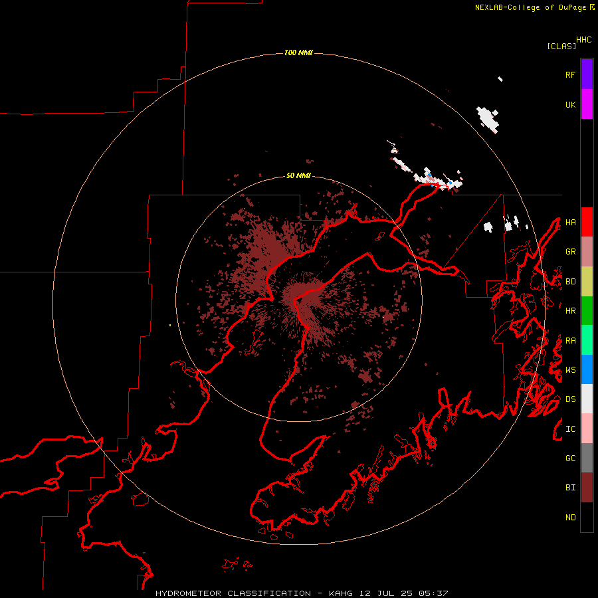Click the 'ND' legend label
Viewport: 598px width, 598px height.
coord(570,518)
